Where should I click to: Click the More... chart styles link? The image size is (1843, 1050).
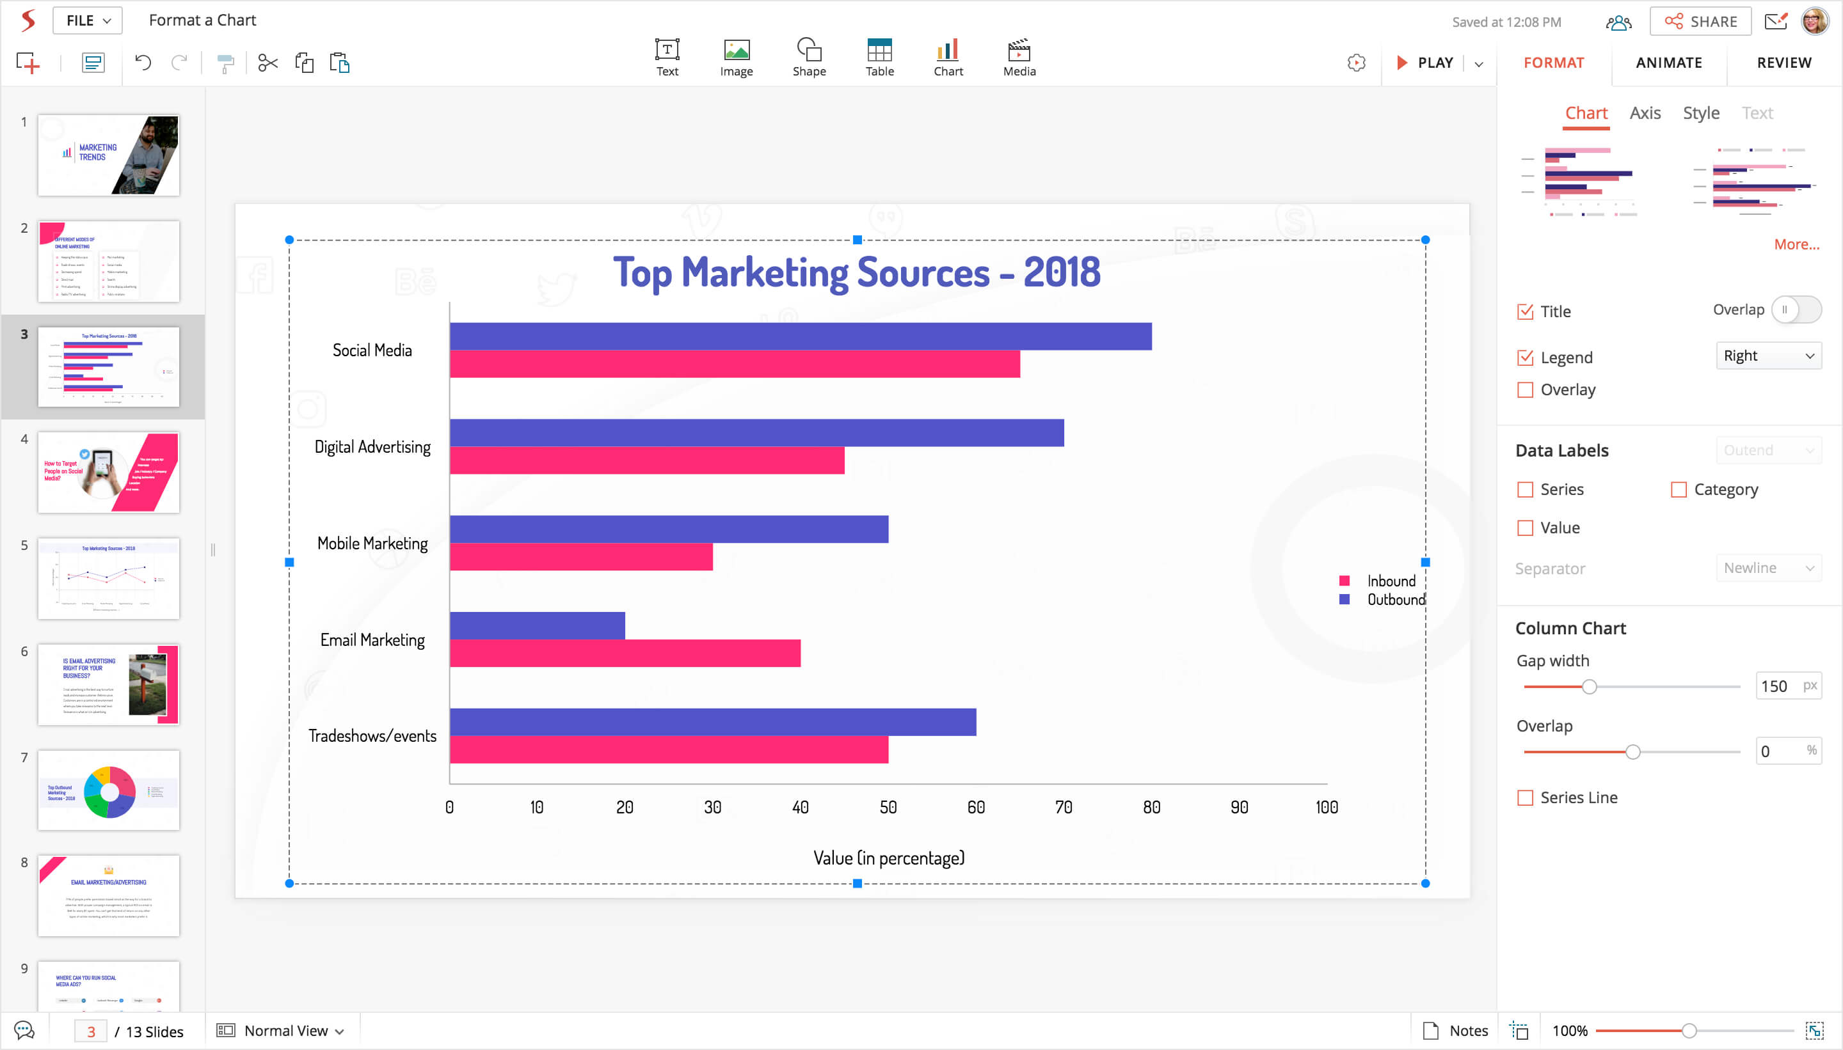[x=1796, y=244]
